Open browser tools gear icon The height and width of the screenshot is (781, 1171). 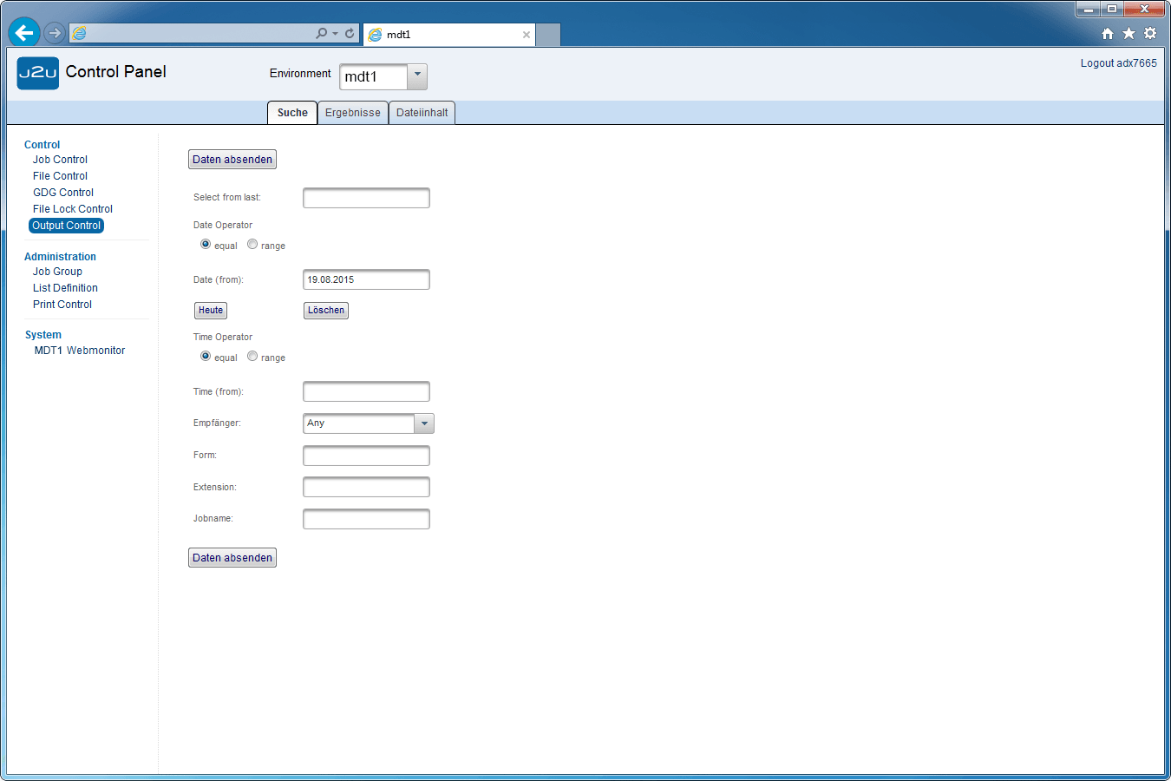pyautogui.click(x=1150, y=33)
